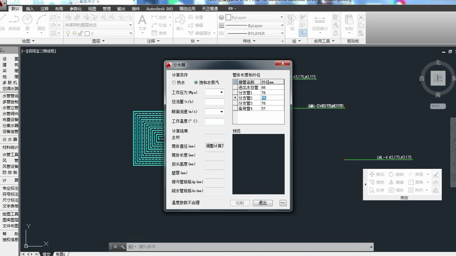Image resolution: width=456 pixels, height=256 pixels.
Task: Click the 缩放 scale tool
Action: click(x=396, y=190)
